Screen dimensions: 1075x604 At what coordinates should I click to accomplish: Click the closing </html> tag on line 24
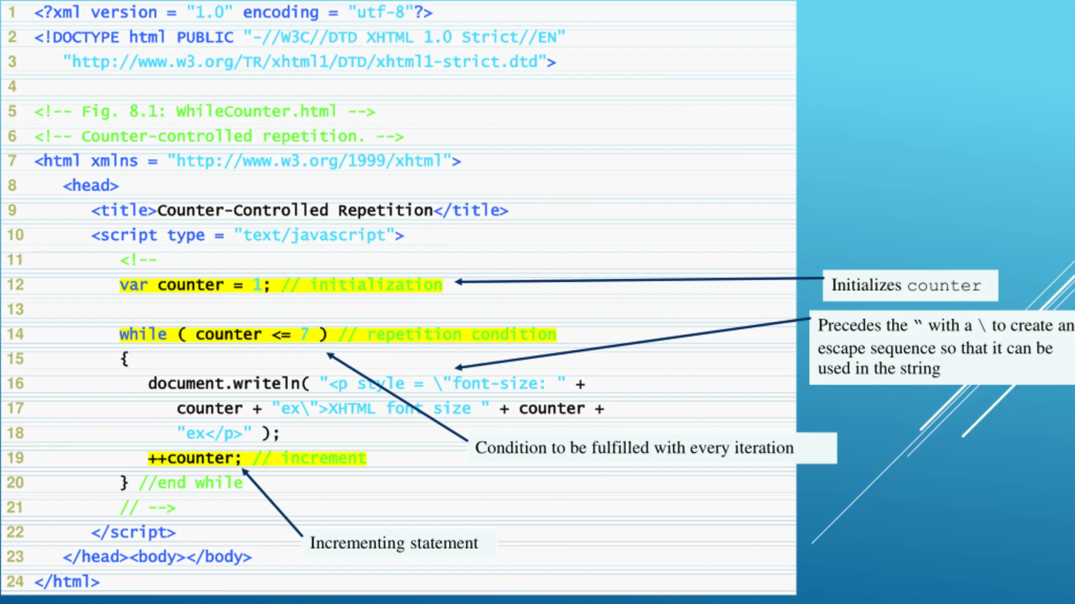pyautogui.click(x=67, y=582)
